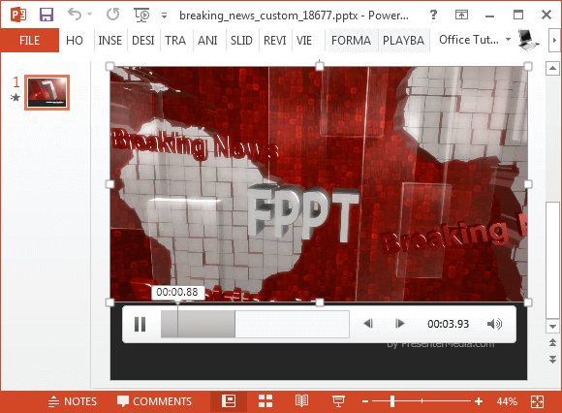Open Ribbon Display Options
562x413 pixels.
[461, 15]
